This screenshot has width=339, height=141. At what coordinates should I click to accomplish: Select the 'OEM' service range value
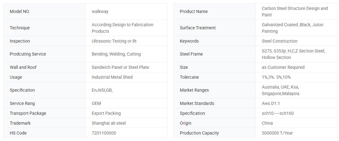point(96,104)
